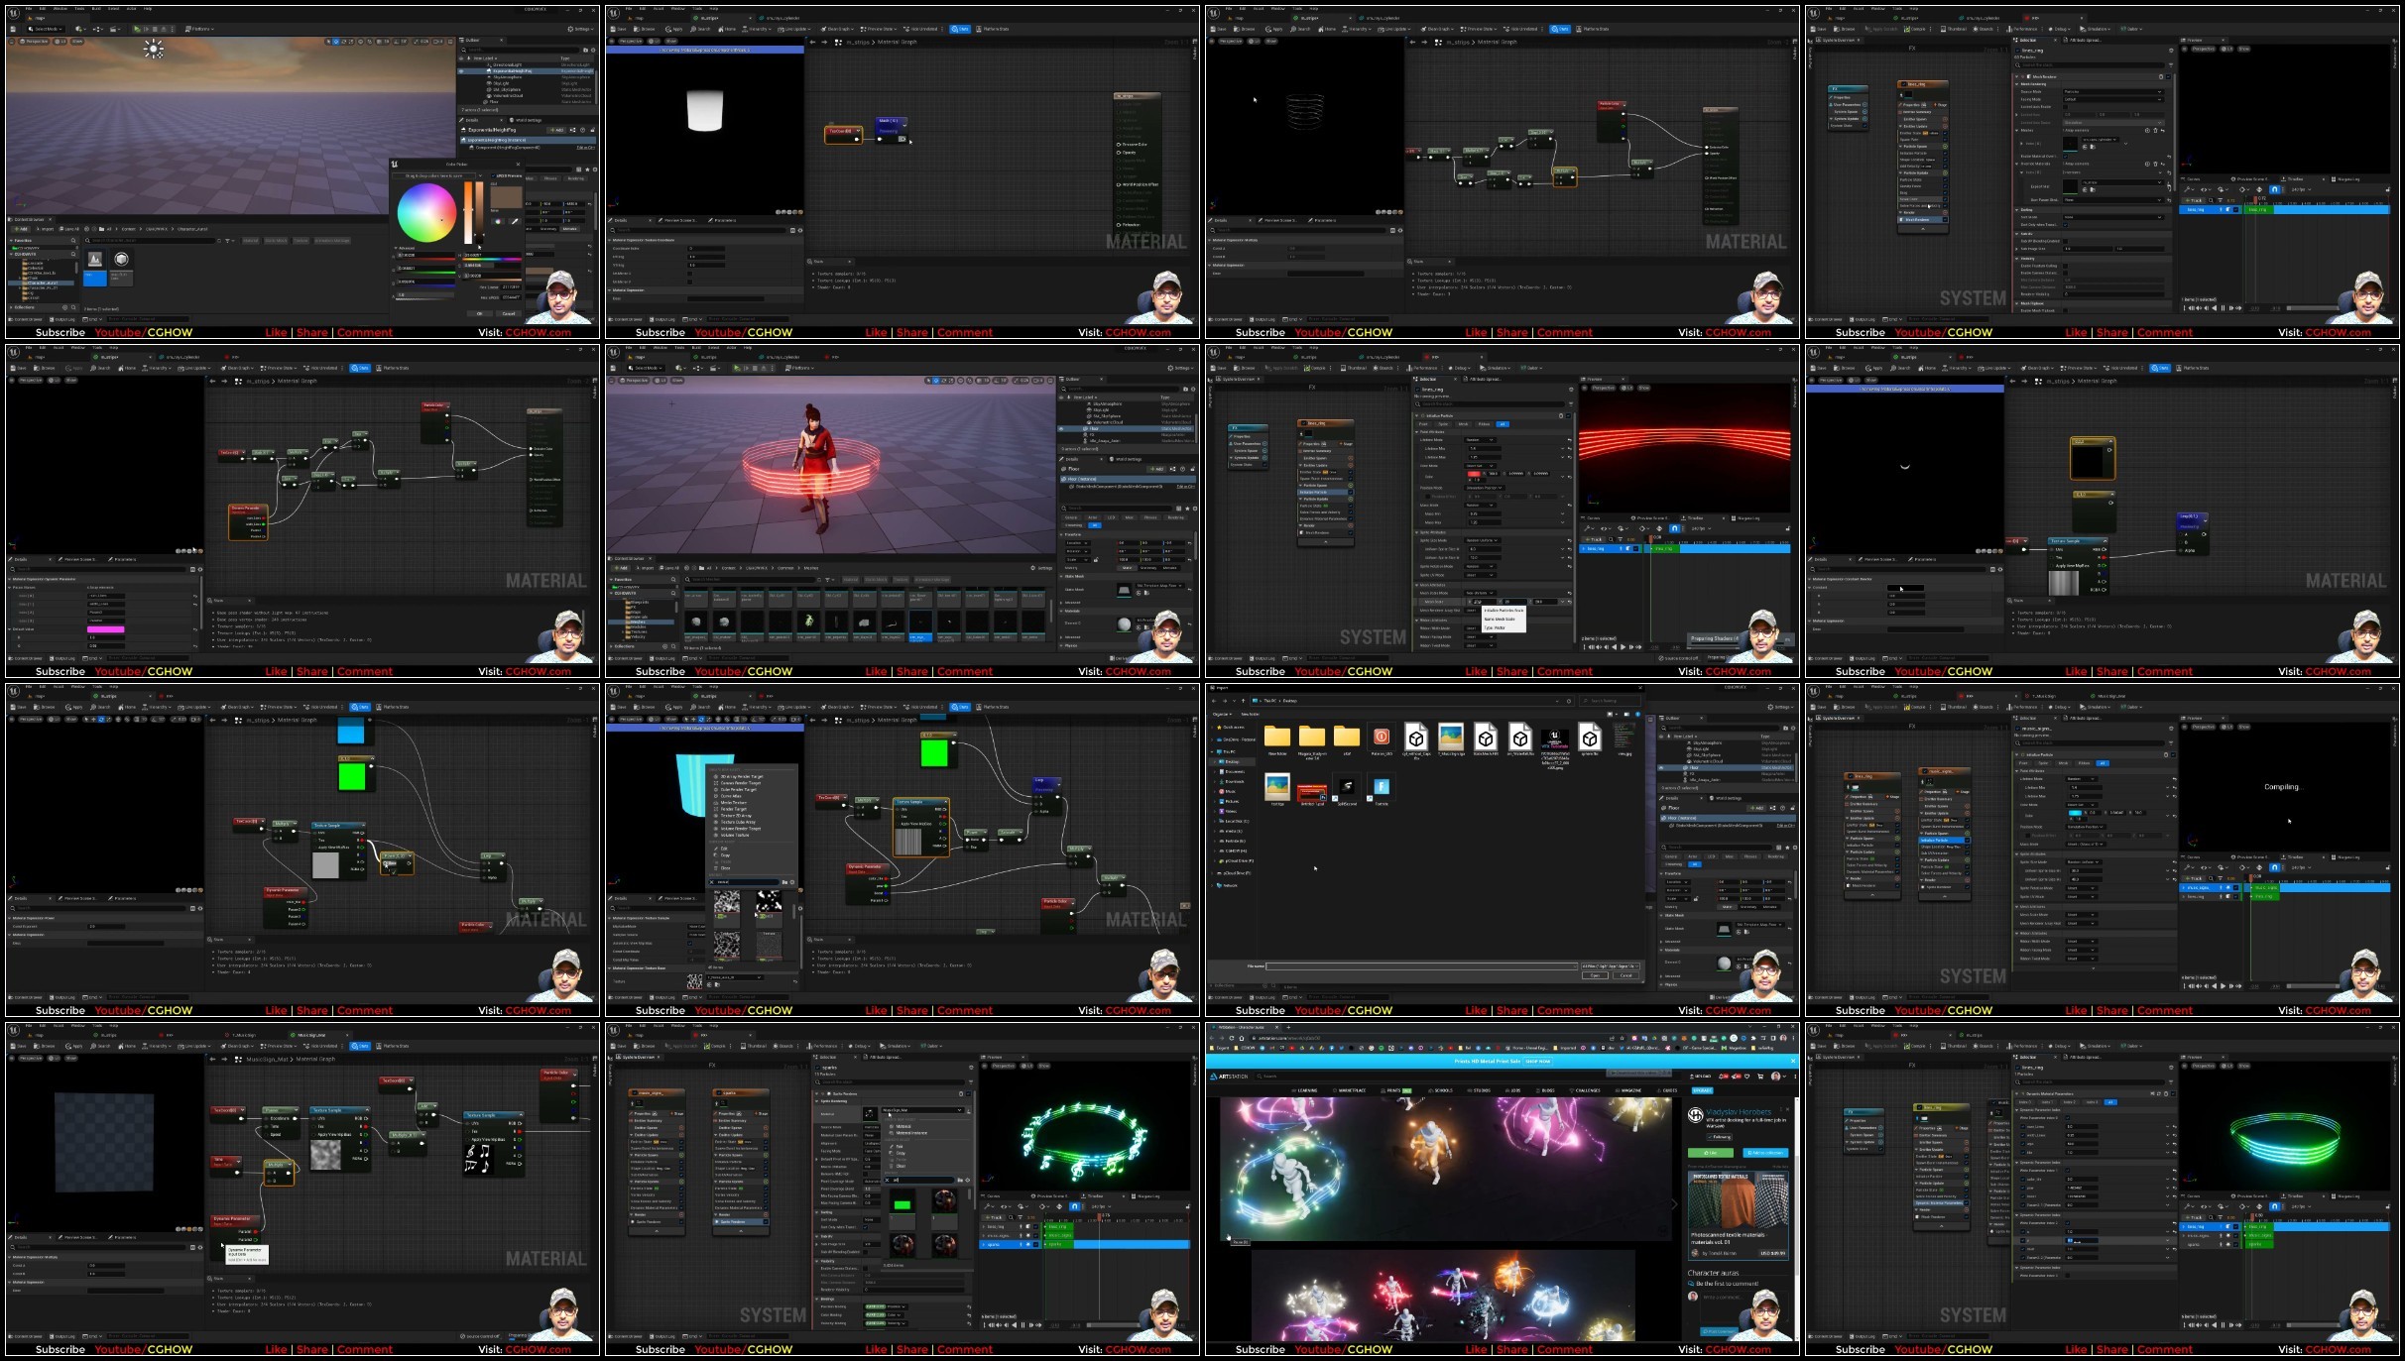This screenshot has height=1361, width=2405.
Task: Collapse the This PC tree in Import dialog
Action: [1212, 751]
